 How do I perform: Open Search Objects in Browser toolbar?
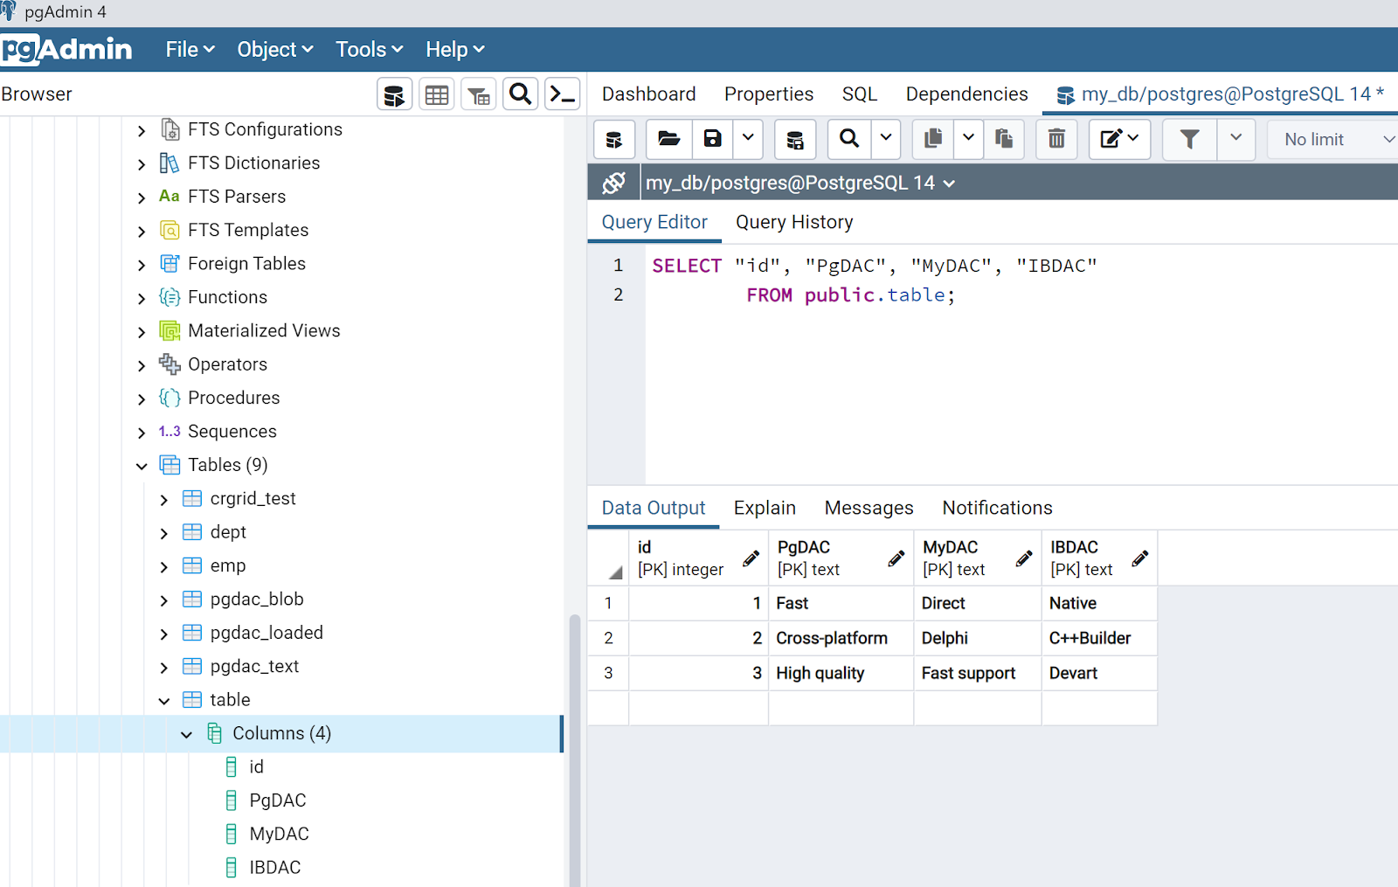[x=521, y=94]
